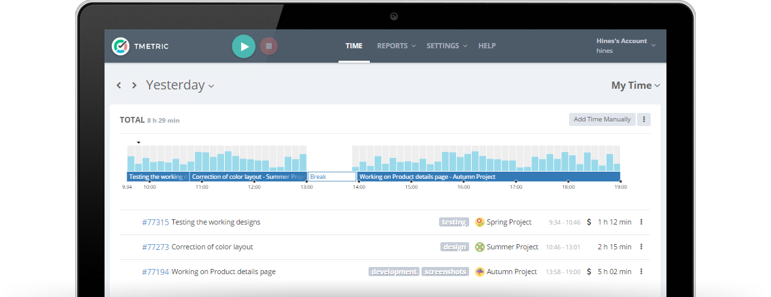Click the Add Time Manually button
This screenshot has width=771, height=297.
click(x=602, y=119)
